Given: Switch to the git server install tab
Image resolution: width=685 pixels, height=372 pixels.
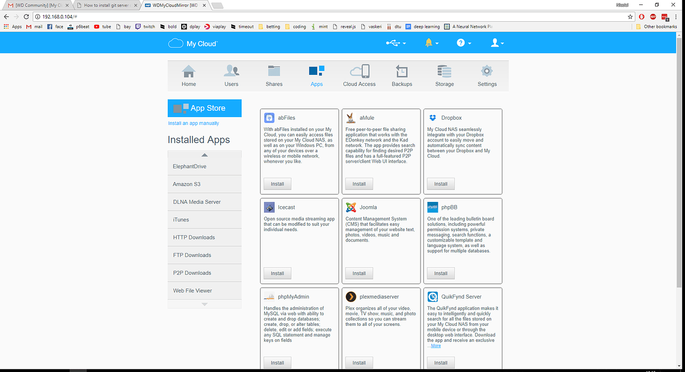Looking at the screenshot, I should pyautogui.click(x=107, y=5).
